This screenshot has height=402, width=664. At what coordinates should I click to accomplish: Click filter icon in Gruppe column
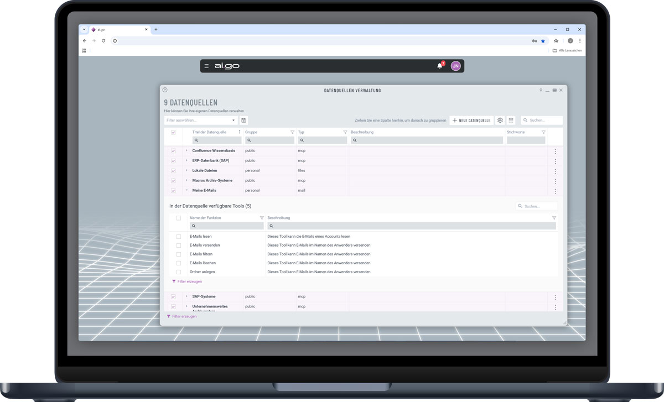coord(292,133)
